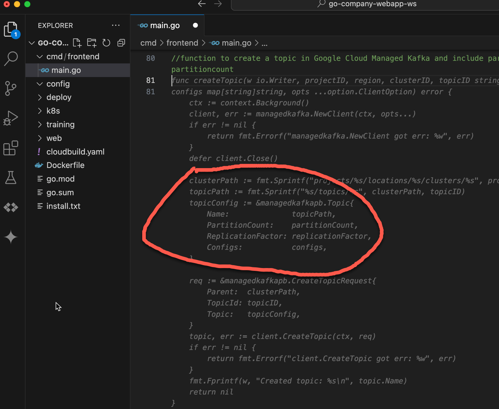Click the New File icon in Explorer

click(77, 43)
